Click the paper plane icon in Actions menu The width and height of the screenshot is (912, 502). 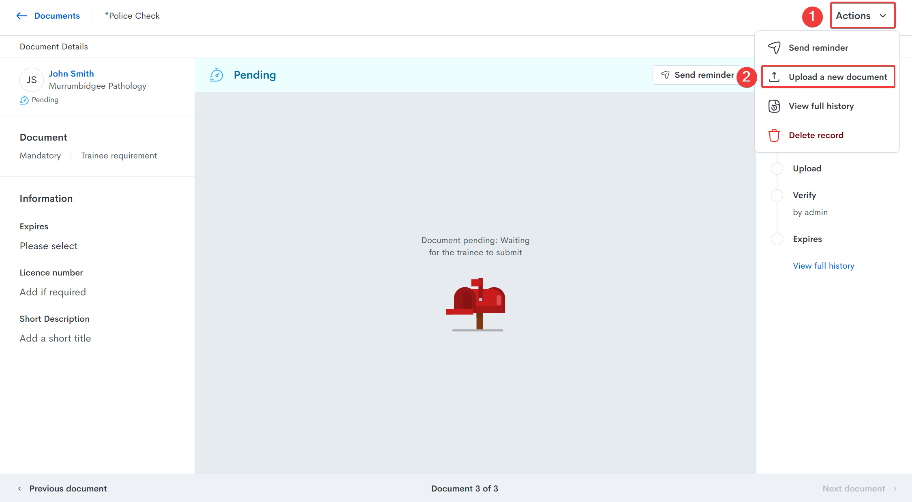[774, 48]
